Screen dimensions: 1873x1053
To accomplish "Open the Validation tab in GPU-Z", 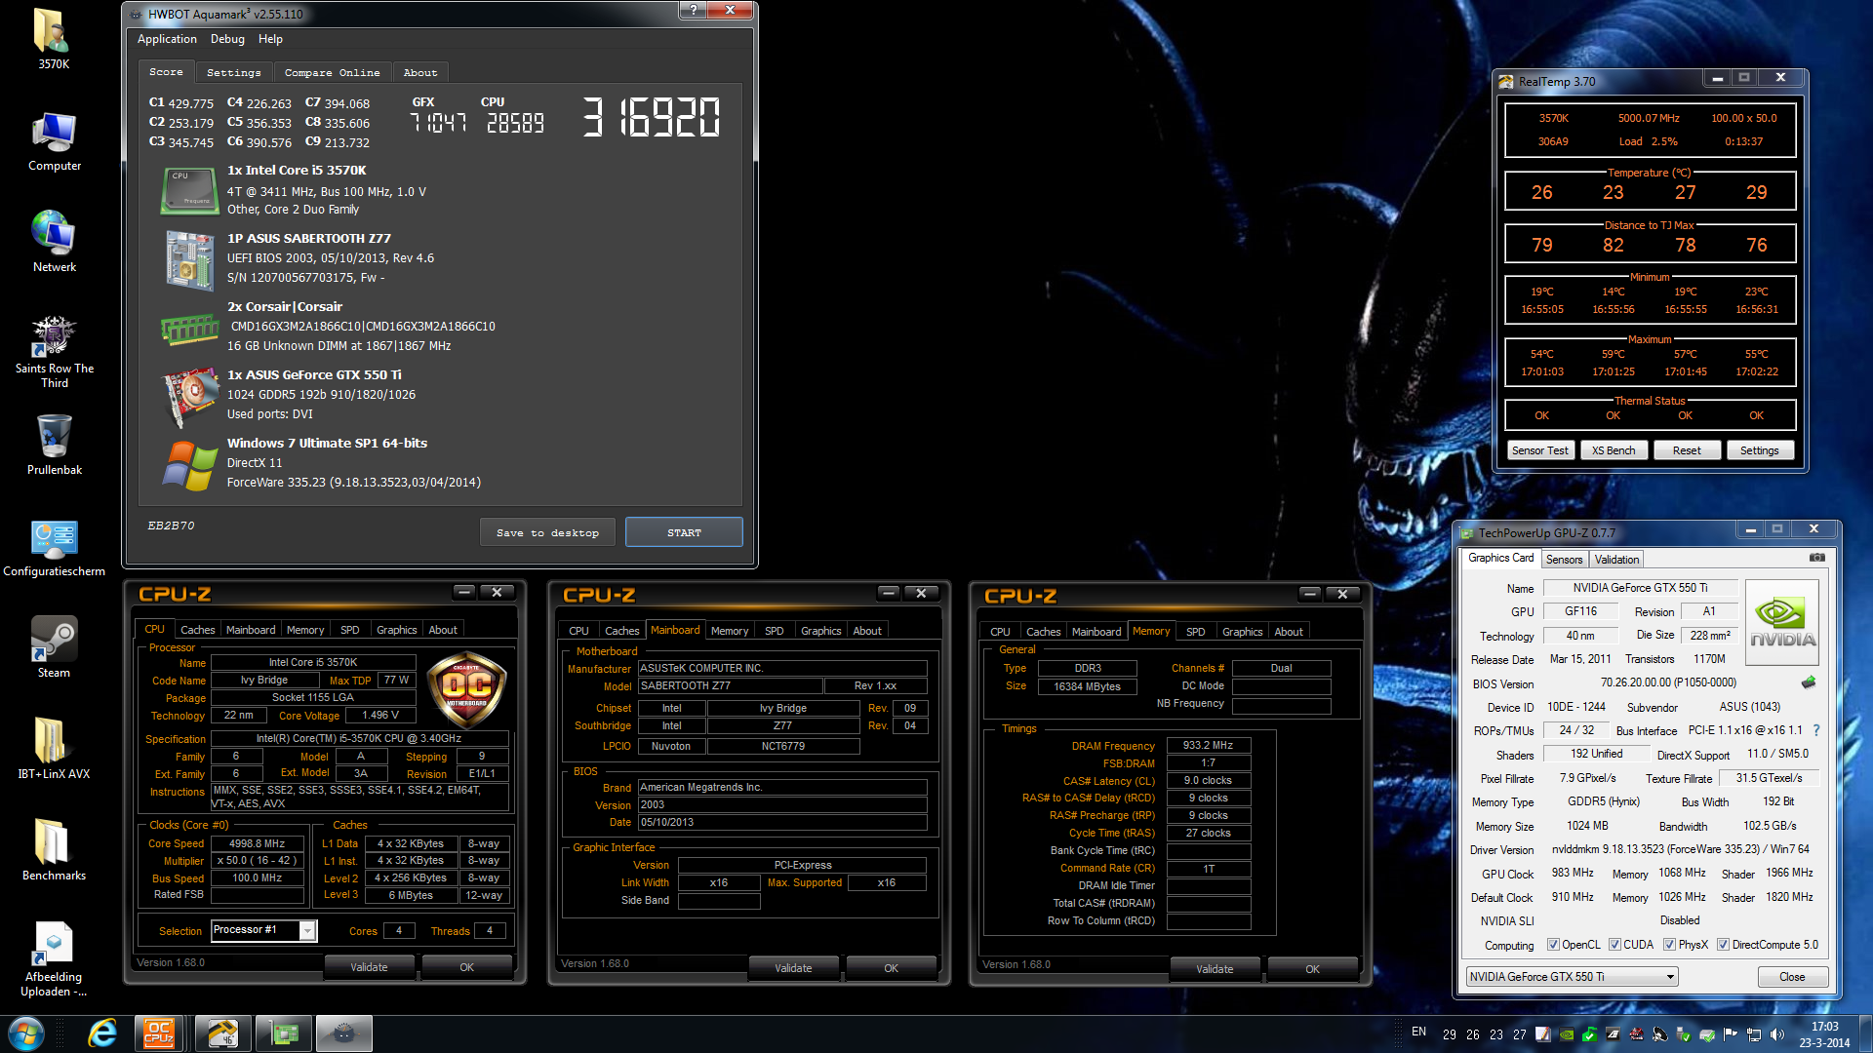I will tap(1616, 560).
